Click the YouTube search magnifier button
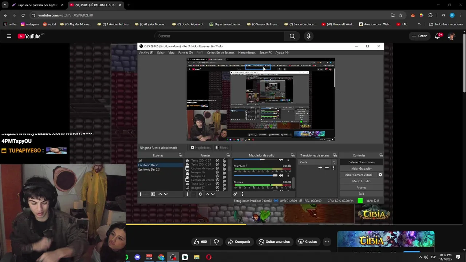466x262 pixels. pyautogui.click(x=292, y=36)
